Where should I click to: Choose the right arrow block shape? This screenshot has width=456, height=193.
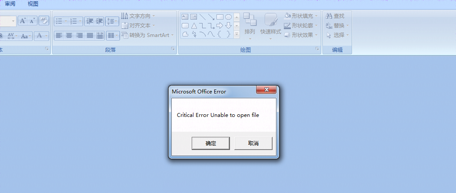pos(220,26)
